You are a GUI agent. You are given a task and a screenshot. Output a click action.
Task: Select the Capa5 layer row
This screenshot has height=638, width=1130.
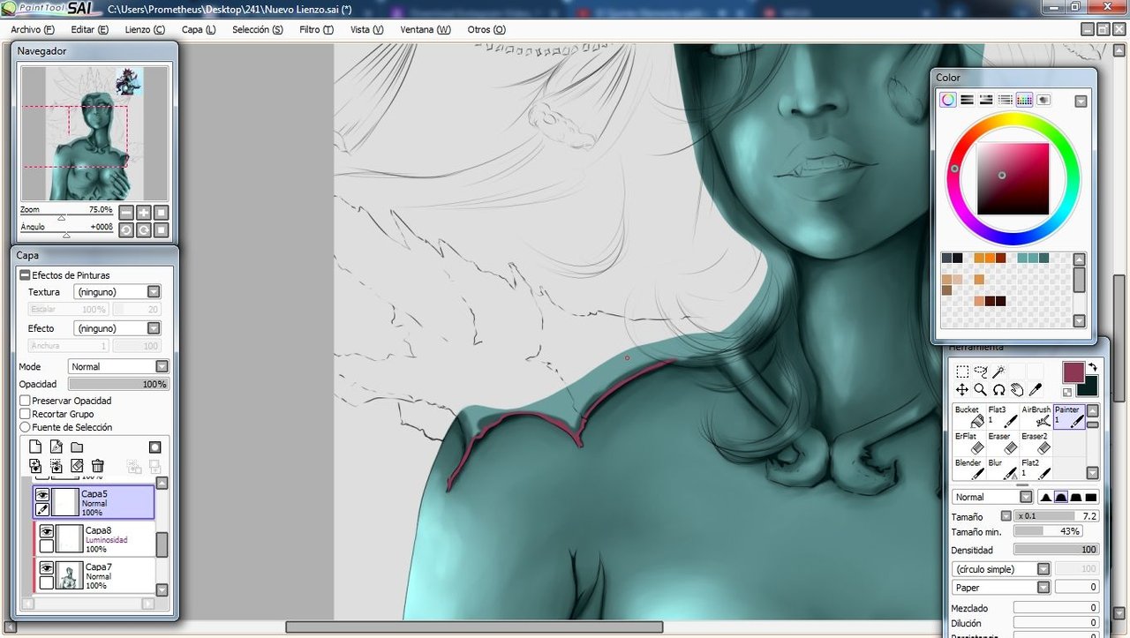(x=94, y=502)
